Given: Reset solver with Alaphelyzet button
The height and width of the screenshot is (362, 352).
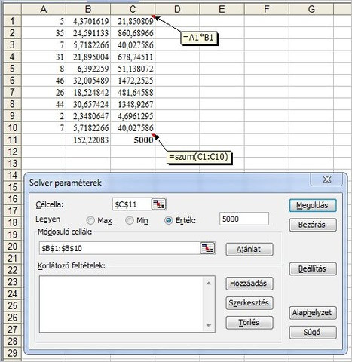Looking at the screenshot, I should 313,313.
